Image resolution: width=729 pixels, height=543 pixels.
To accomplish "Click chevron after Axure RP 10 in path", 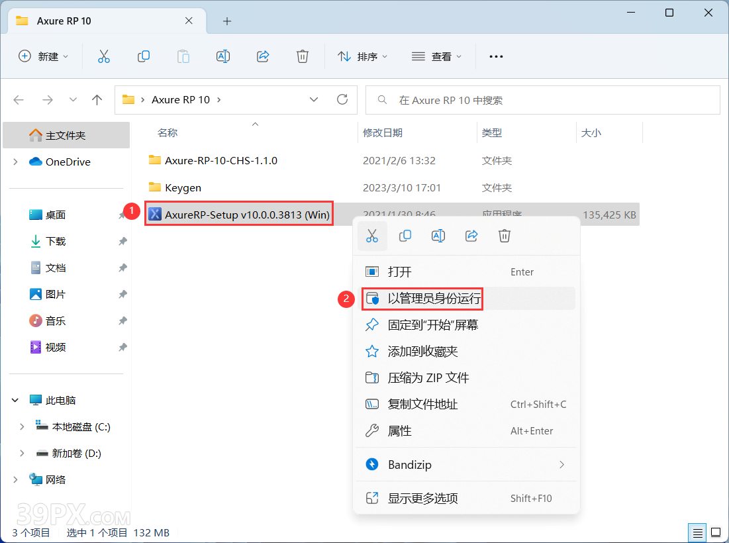I will click(x=219, y=99).
